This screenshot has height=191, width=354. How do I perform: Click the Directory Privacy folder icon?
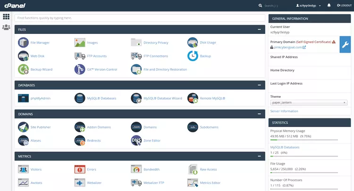click(x=136, y=42)
